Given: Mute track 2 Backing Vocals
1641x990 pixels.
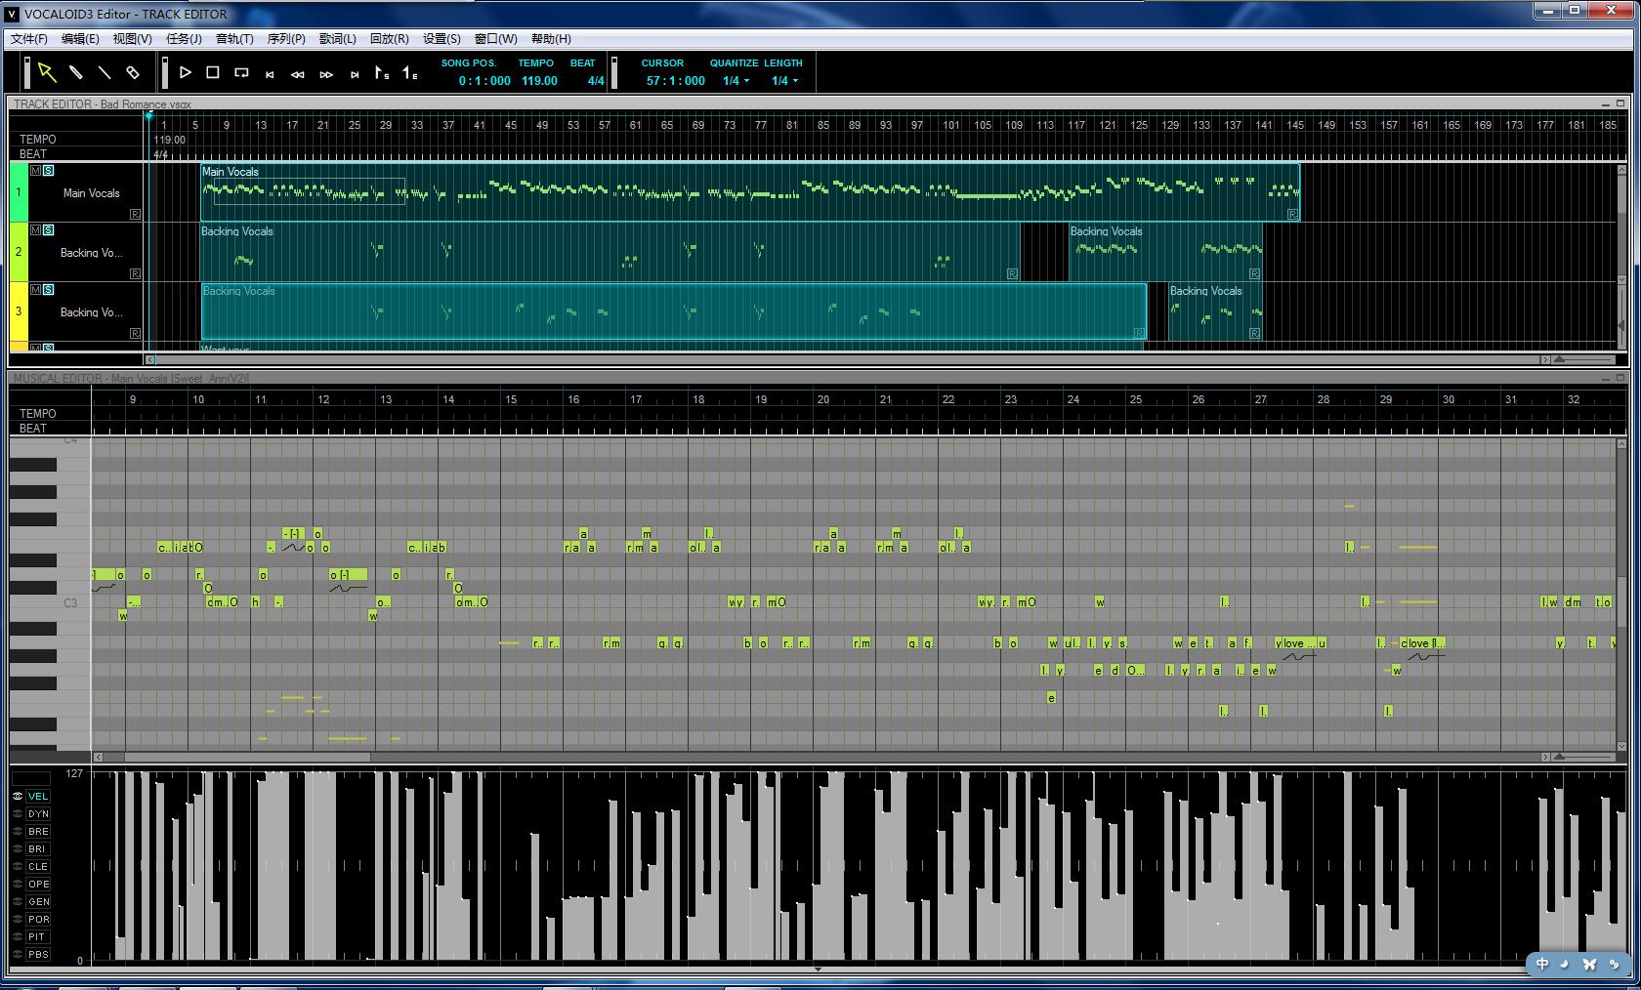Looking at the screenshot, I should click(x=36, y=230).
